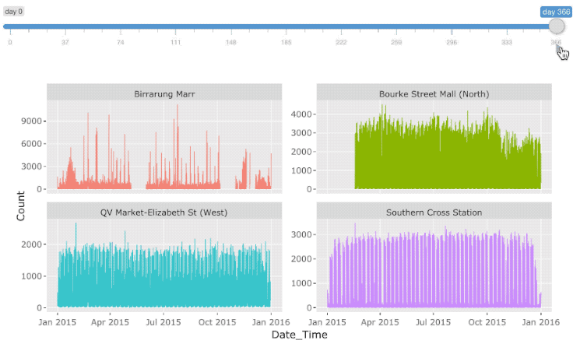Click the slider tick labeled 296
Viewport: 573px width, 344px height.
coord(452,42)
